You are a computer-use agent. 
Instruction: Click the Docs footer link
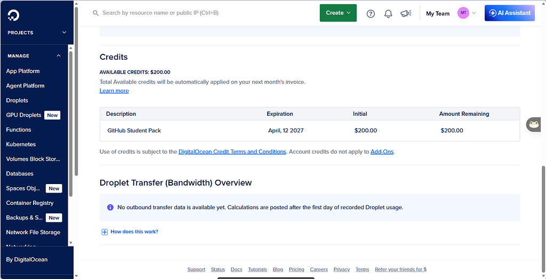click(x=236, y=269)
